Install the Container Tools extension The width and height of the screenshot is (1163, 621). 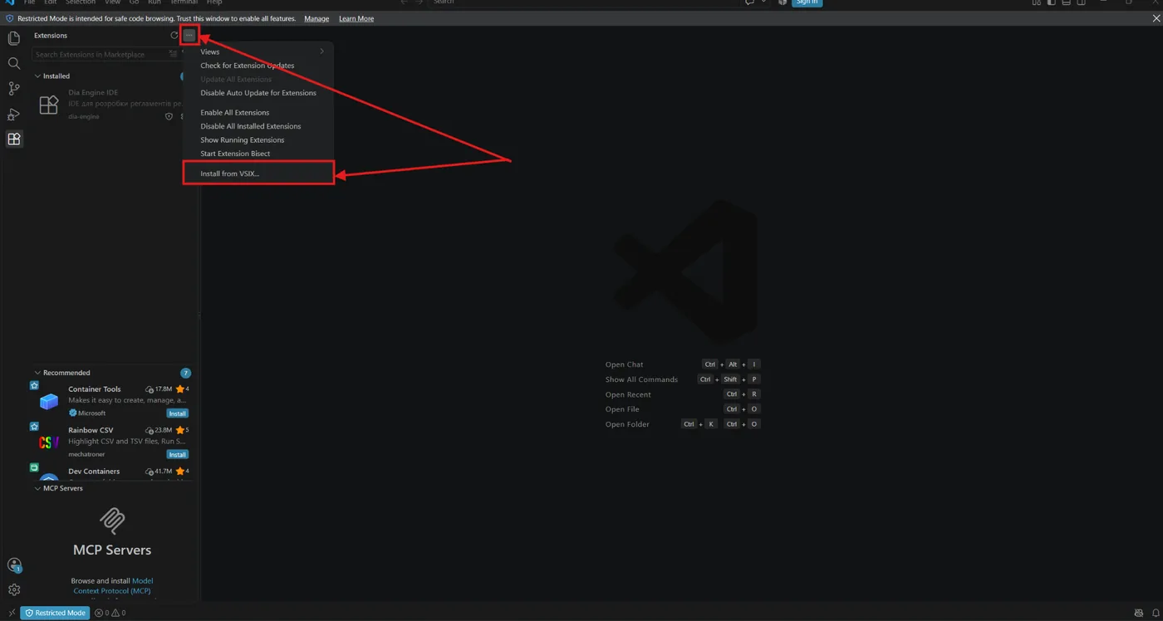point(177,413)
